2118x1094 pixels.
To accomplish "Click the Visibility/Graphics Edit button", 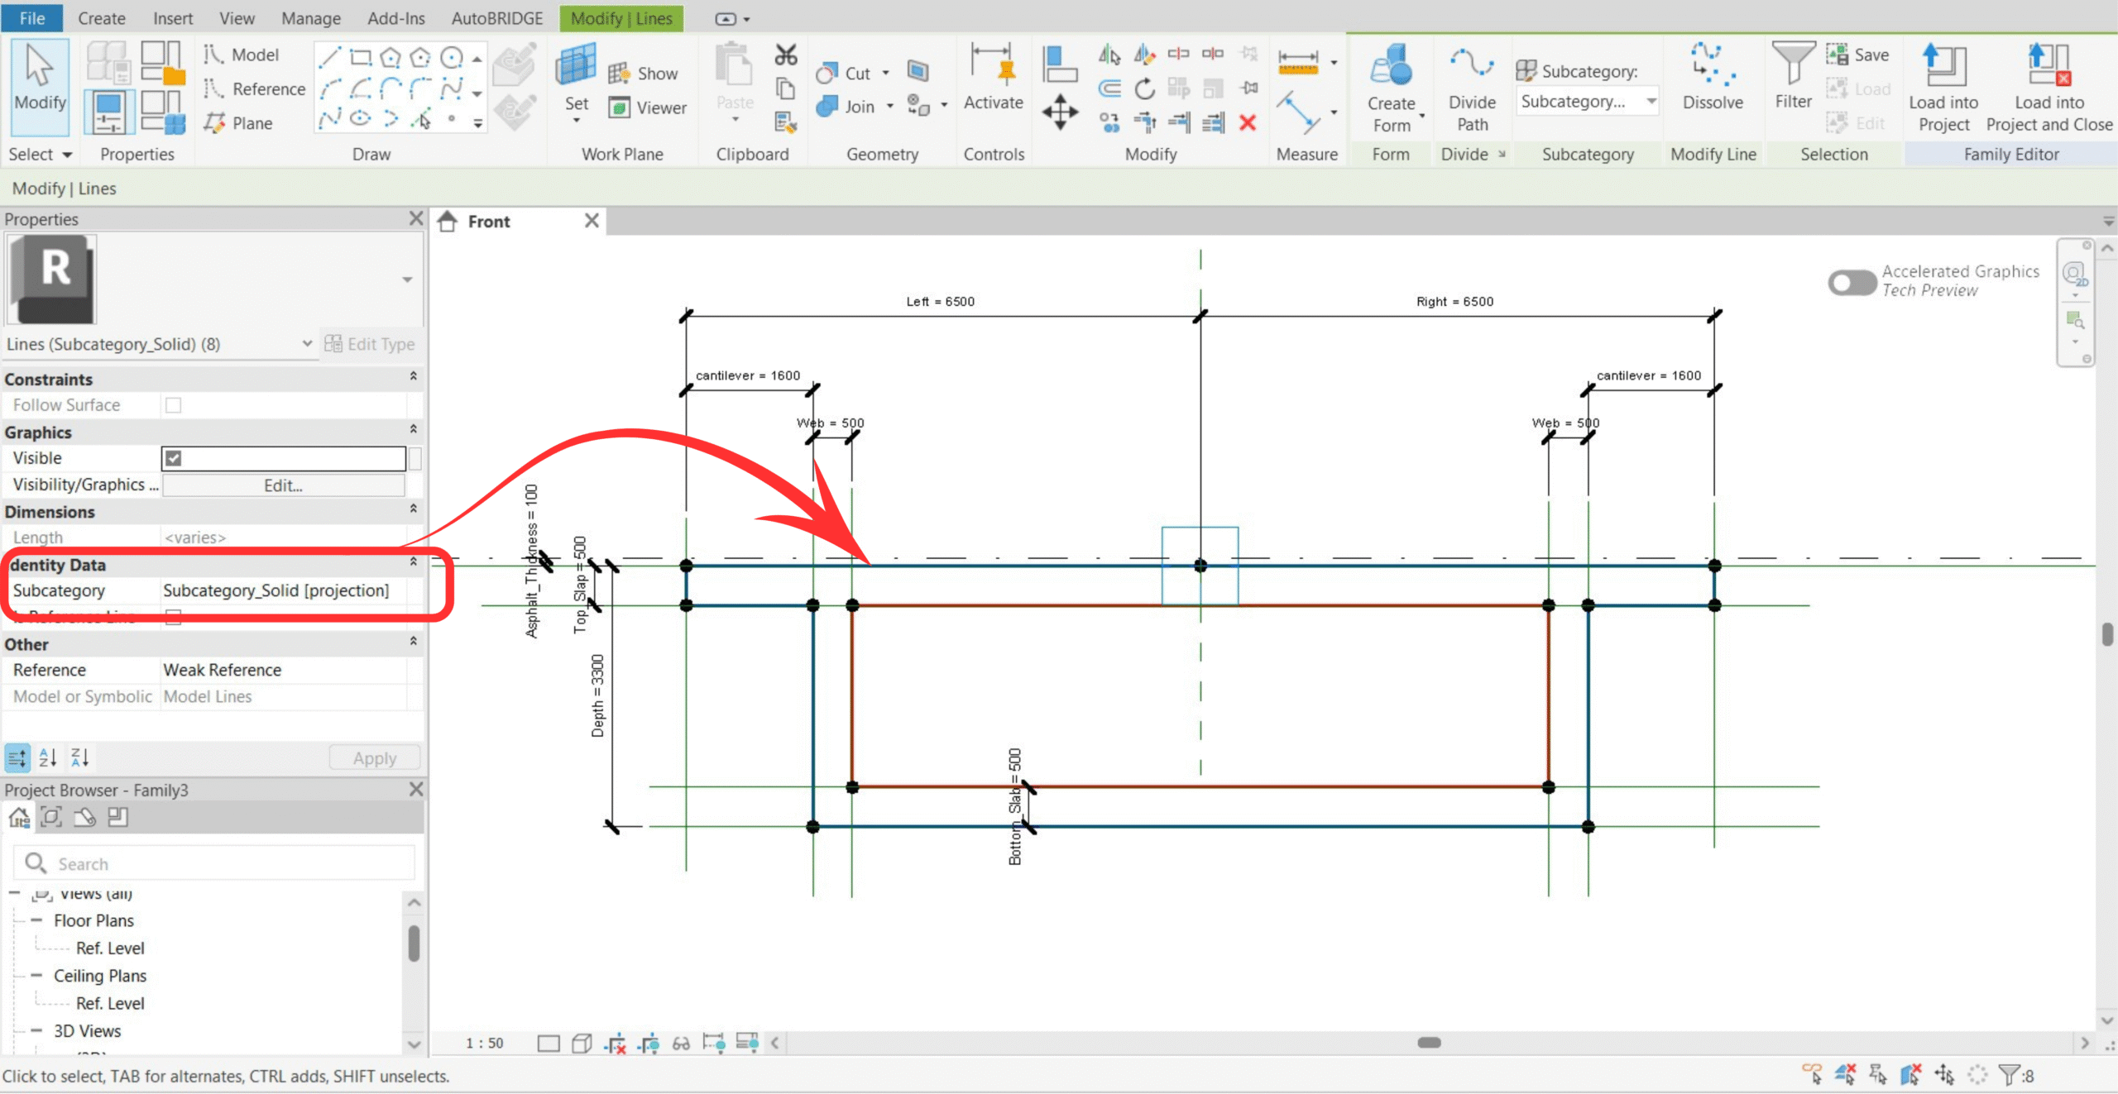I will [x=283, y=485].
